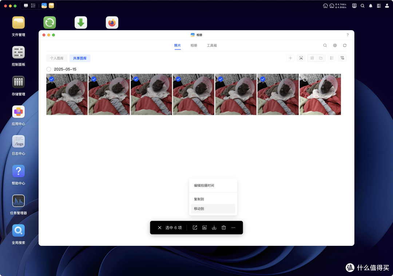Uncheck the second cat photo
Screen dimensions: 393x276
tap(94, 79)
